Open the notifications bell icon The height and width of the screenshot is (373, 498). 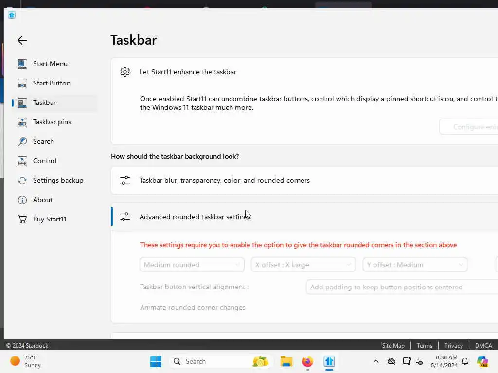pyautogui.click(x=465, y=361)
